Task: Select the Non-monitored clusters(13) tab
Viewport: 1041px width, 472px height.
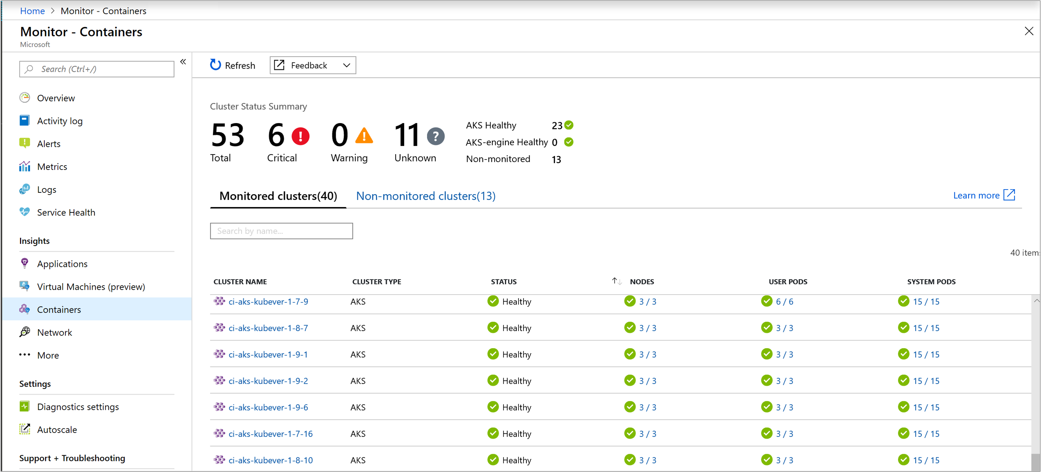Action: coord(427,195)
